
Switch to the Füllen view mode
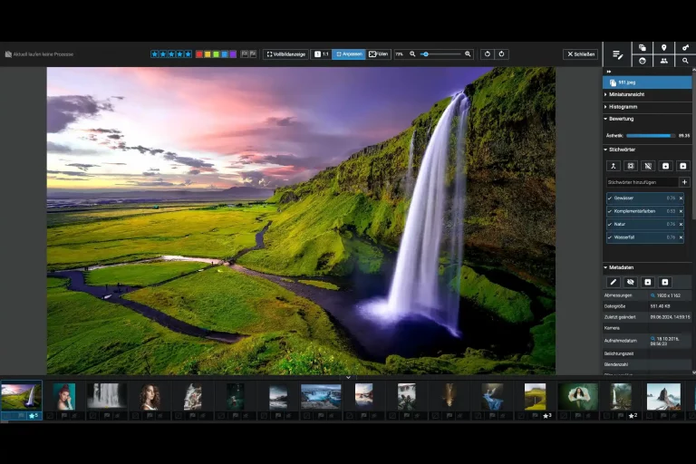(379, 54)
